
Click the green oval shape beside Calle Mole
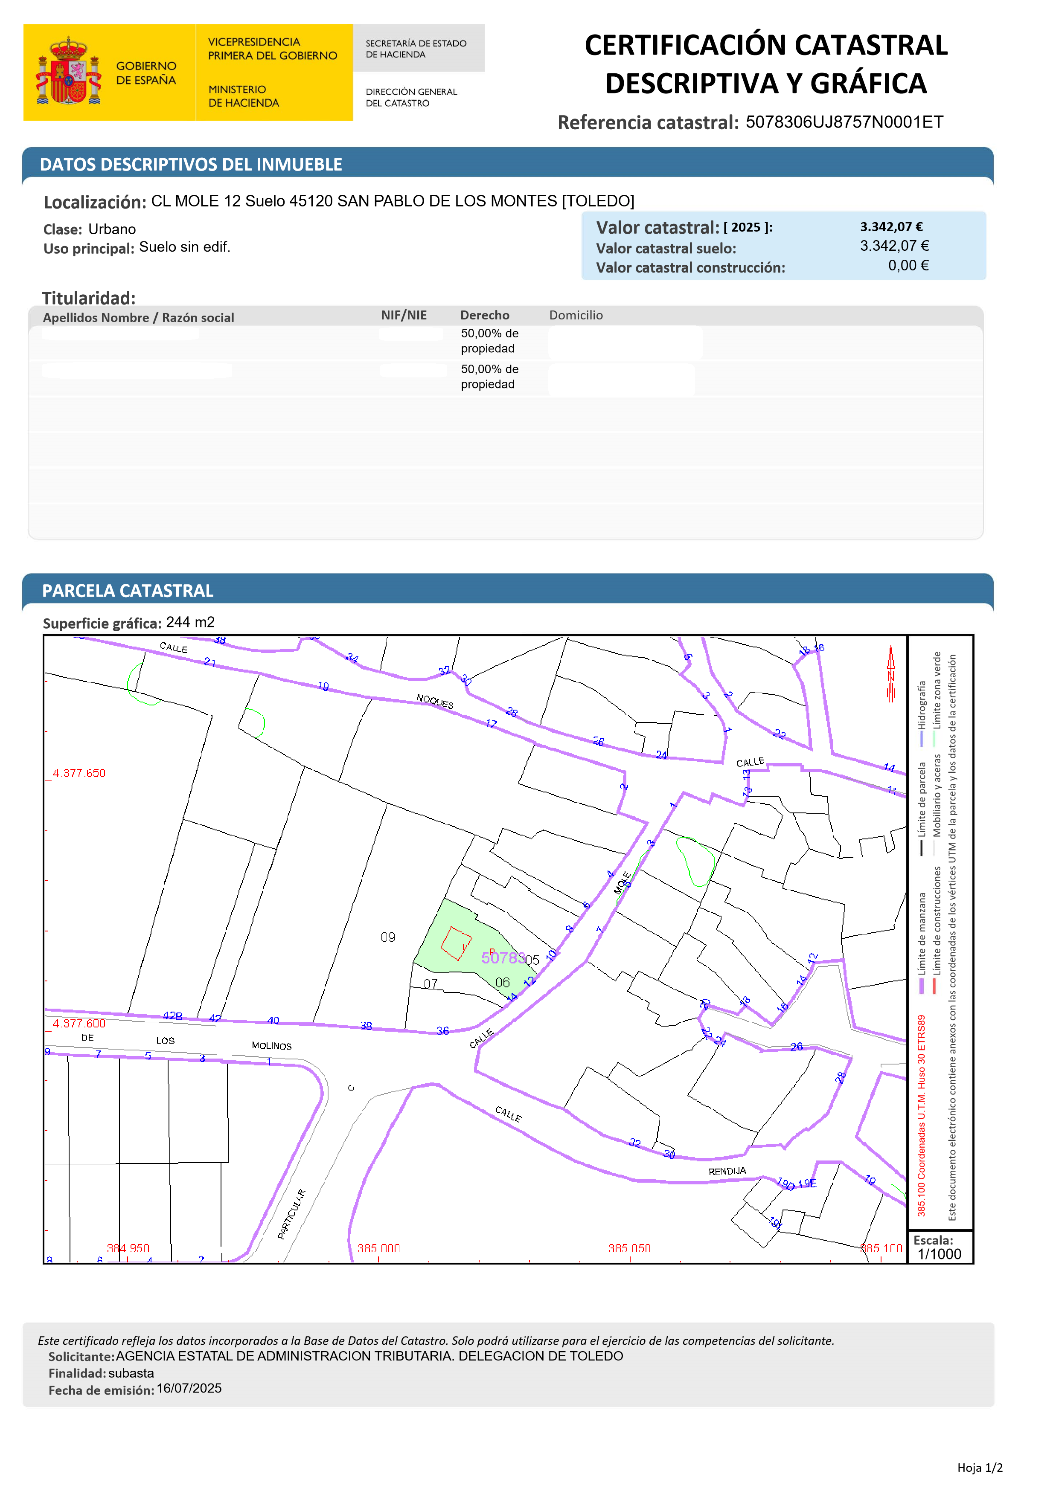[695, 861]
